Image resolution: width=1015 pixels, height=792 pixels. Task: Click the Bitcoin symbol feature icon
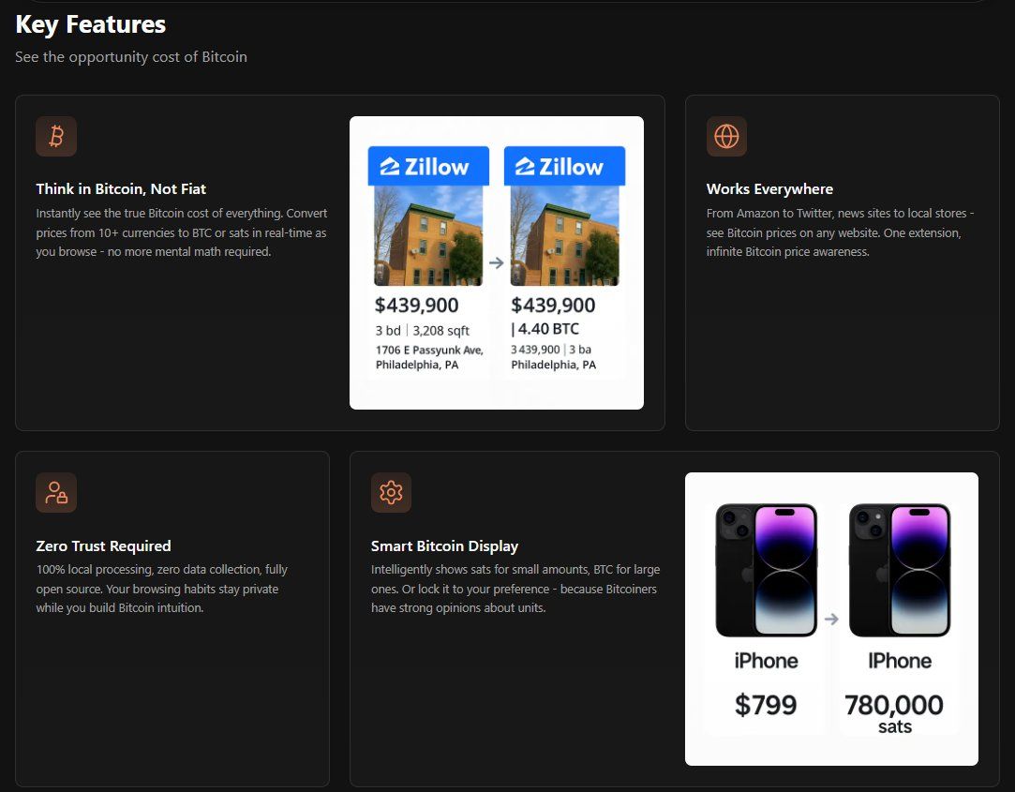pyautogui.click(x=56, y=137)
